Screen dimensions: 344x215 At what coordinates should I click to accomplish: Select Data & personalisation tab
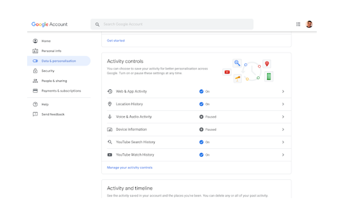59,61
